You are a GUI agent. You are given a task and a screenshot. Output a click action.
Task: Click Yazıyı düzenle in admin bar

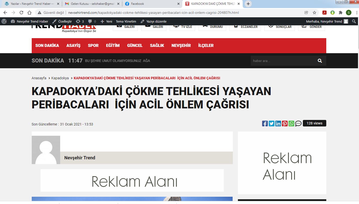154,21
